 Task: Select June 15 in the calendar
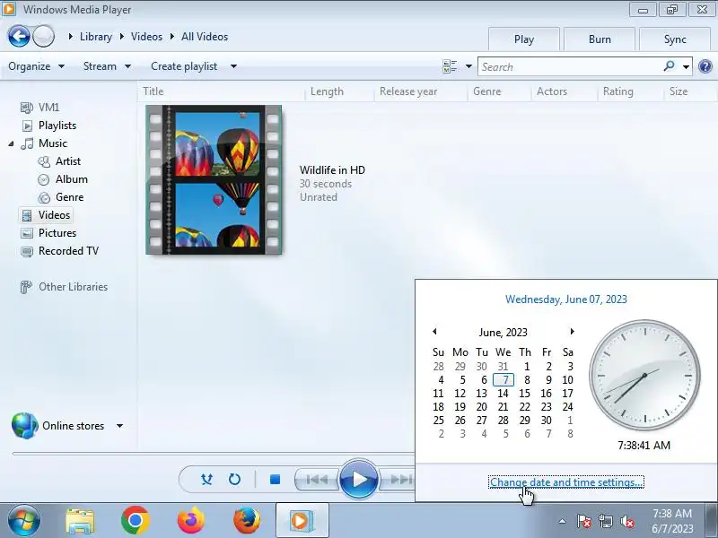click(x=525, y=394)
